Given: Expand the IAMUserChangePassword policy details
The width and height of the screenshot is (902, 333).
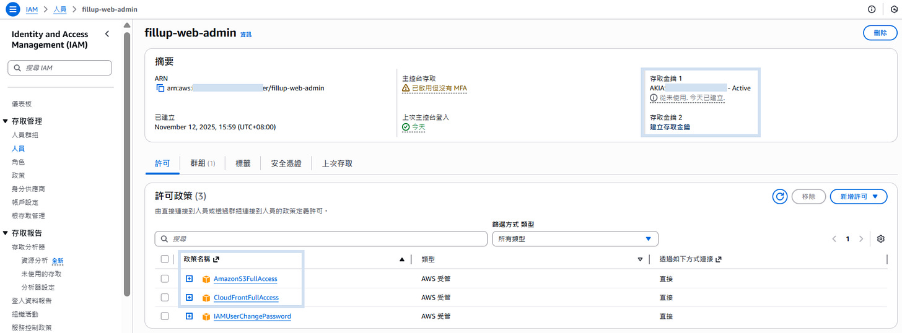Looking at the screenshot, I should [190, 316].
